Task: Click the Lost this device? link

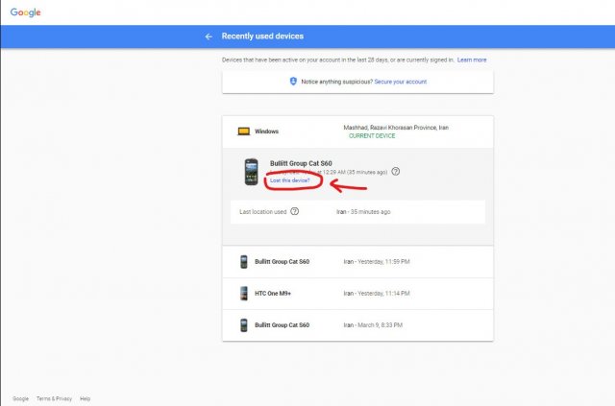Action: [x=290, y=180]
